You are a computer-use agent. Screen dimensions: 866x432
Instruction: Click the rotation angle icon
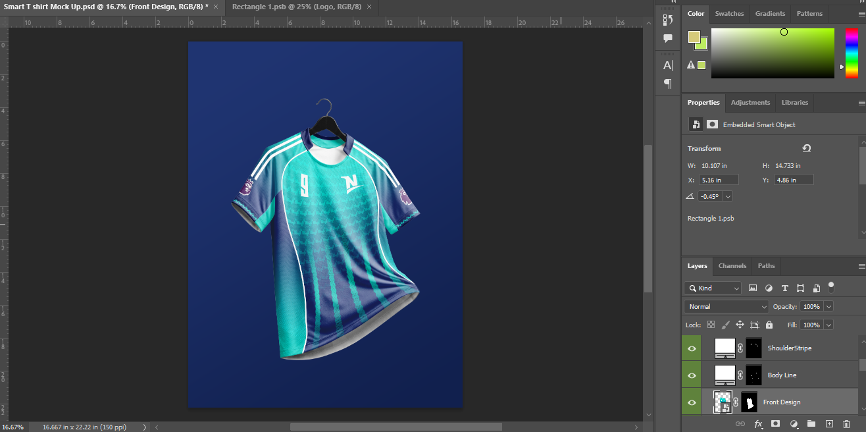click(x=690, y=196)
